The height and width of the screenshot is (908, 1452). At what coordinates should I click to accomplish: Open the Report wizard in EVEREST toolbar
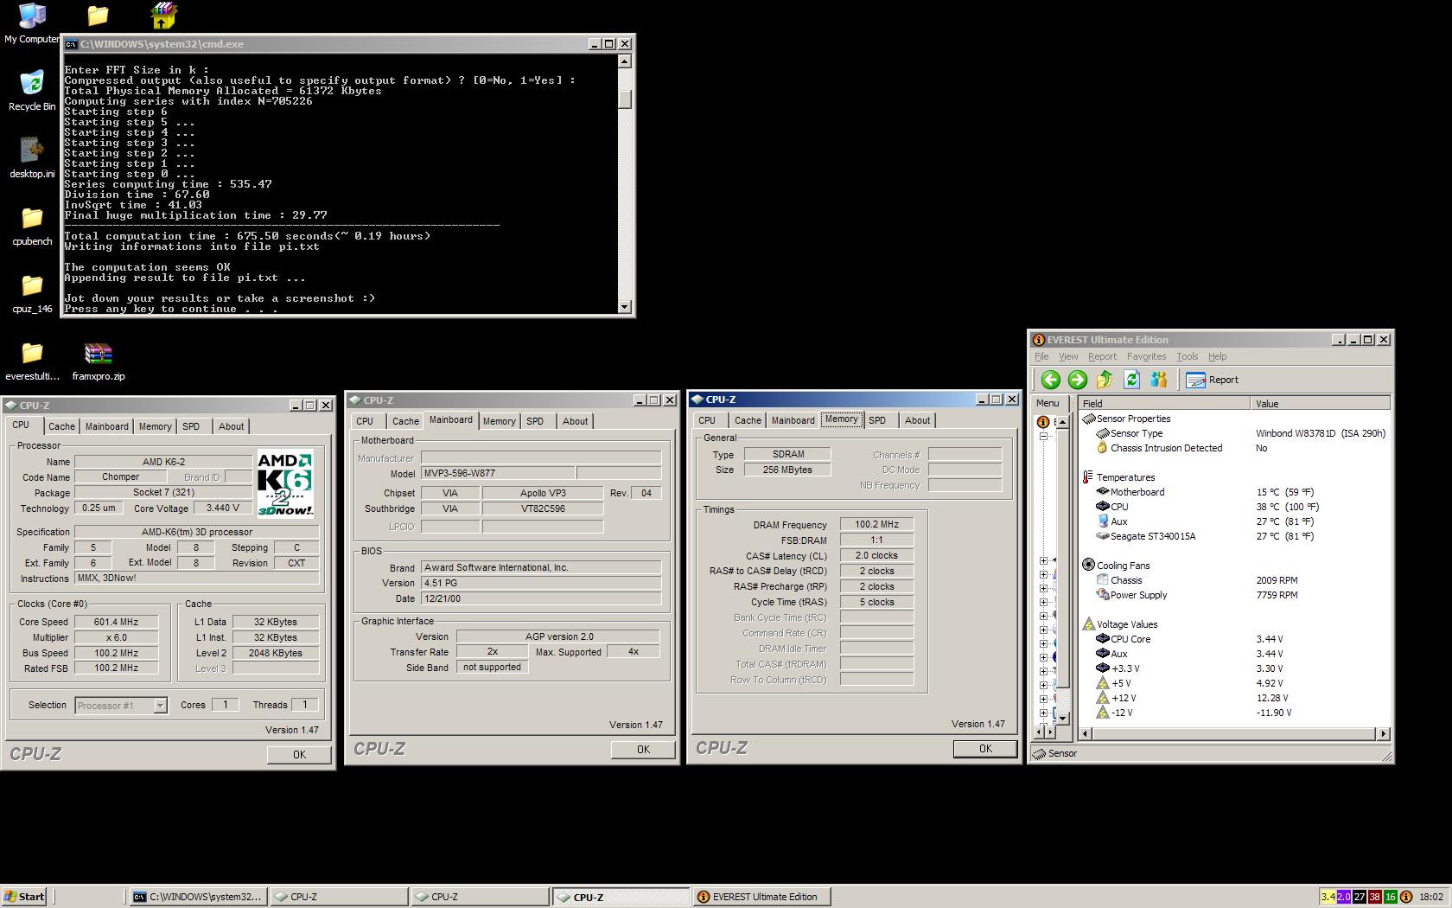point(1213,380)
